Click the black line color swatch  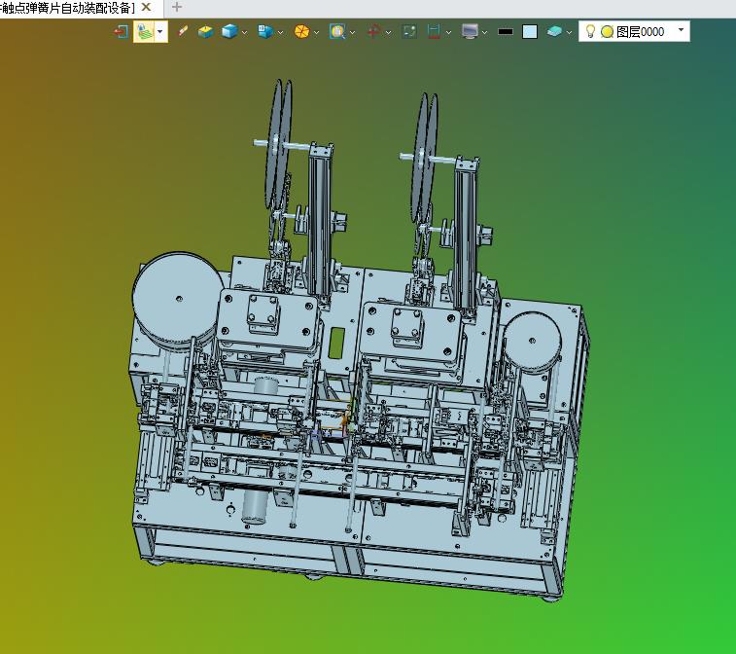(x=505, y=31)
